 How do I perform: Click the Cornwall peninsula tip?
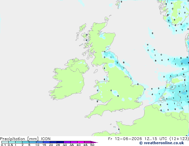point(87,117)
